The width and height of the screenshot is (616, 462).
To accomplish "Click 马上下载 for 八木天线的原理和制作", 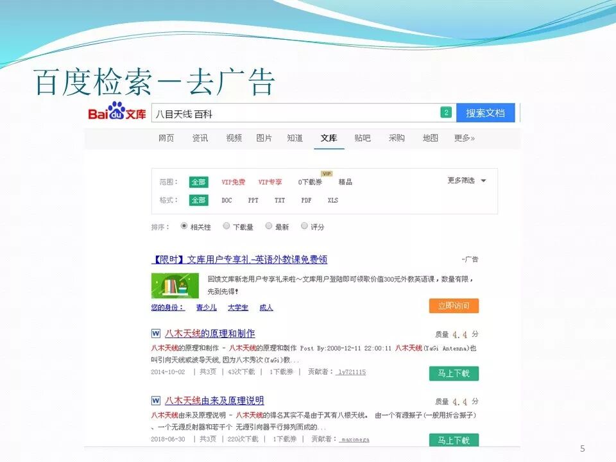I will [454, 373].
